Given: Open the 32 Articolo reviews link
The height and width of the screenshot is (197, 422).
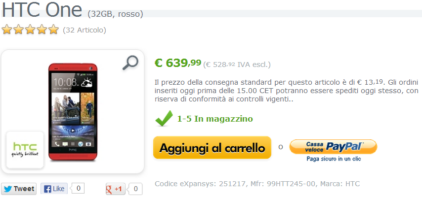Looking at the screenshot, I should tap(84, 31).
